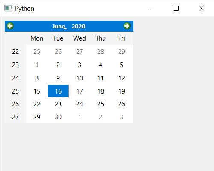This screenshot has width=214, height=171.
Task: Select the highlighted date 16
Action: pos(58,91)
